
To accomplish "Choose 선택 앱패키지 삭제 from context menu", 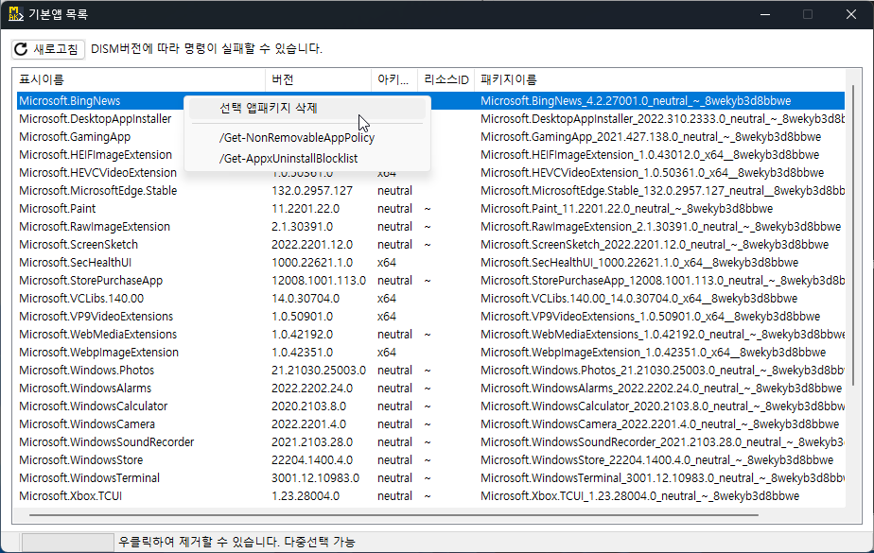I will point(307,108).
